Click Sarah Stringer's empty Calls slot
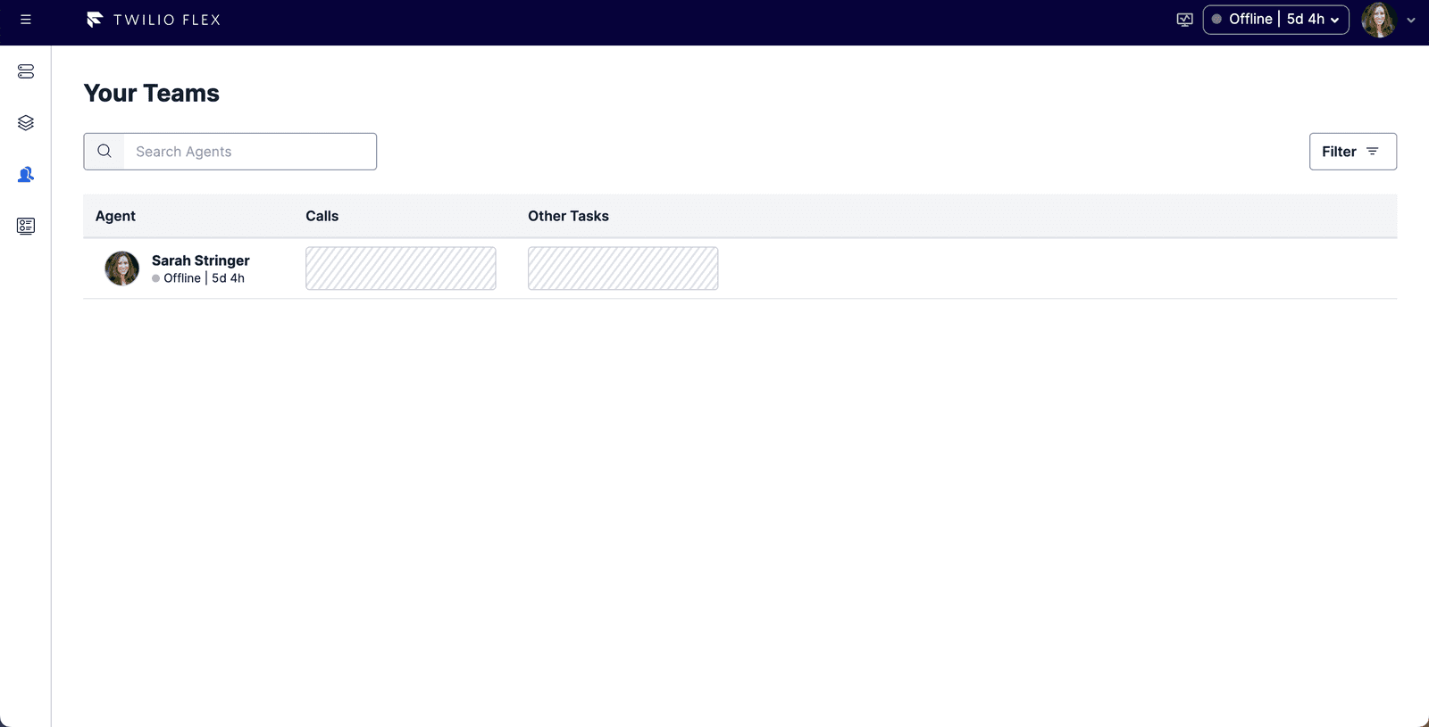The height and width of the screenshot is (727, 1429). [400, 268]
